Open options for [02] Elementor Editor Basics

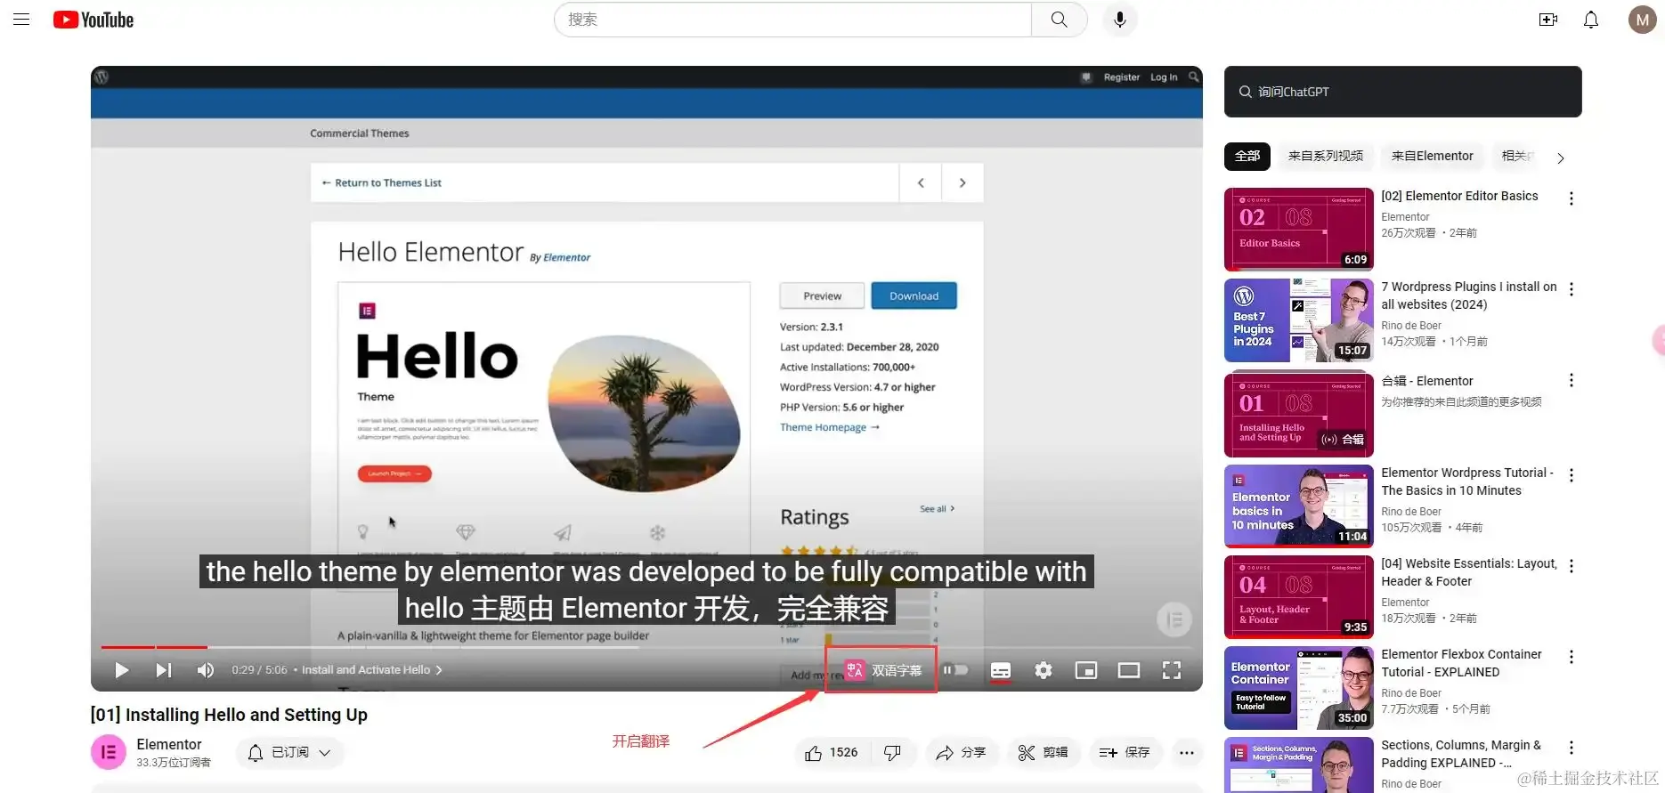[1572, 198]
